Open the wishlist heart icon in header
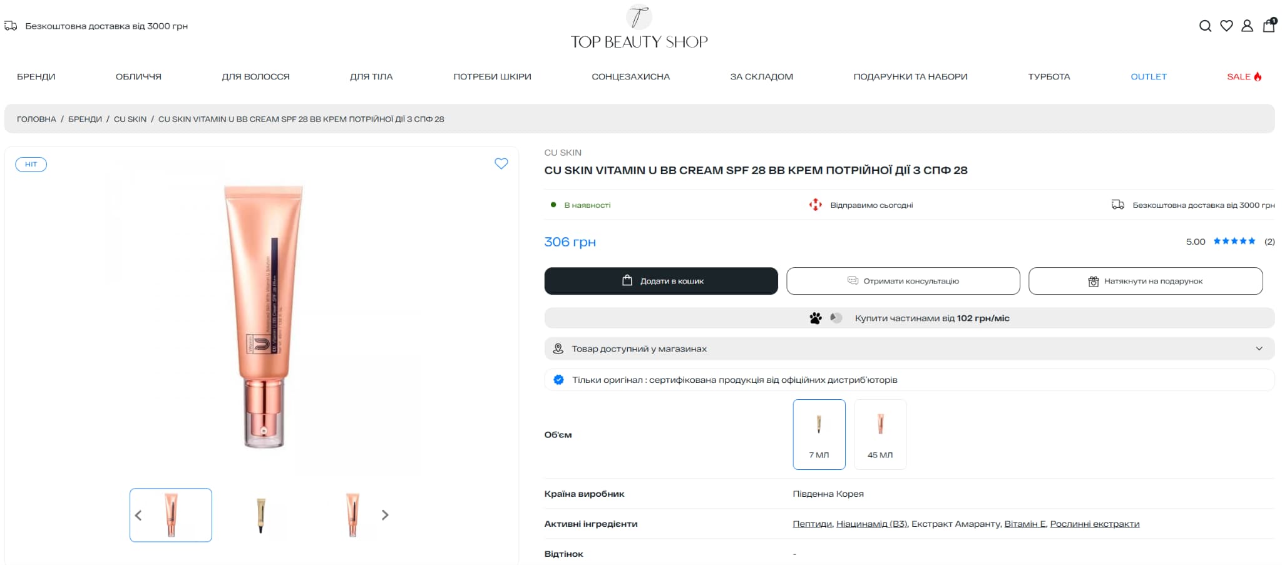 pos(1226,26)
